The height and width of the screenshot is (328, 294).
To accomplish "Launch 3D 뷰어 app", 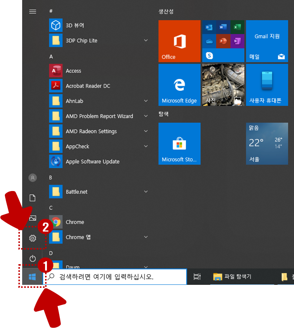I will pos(98,25).
